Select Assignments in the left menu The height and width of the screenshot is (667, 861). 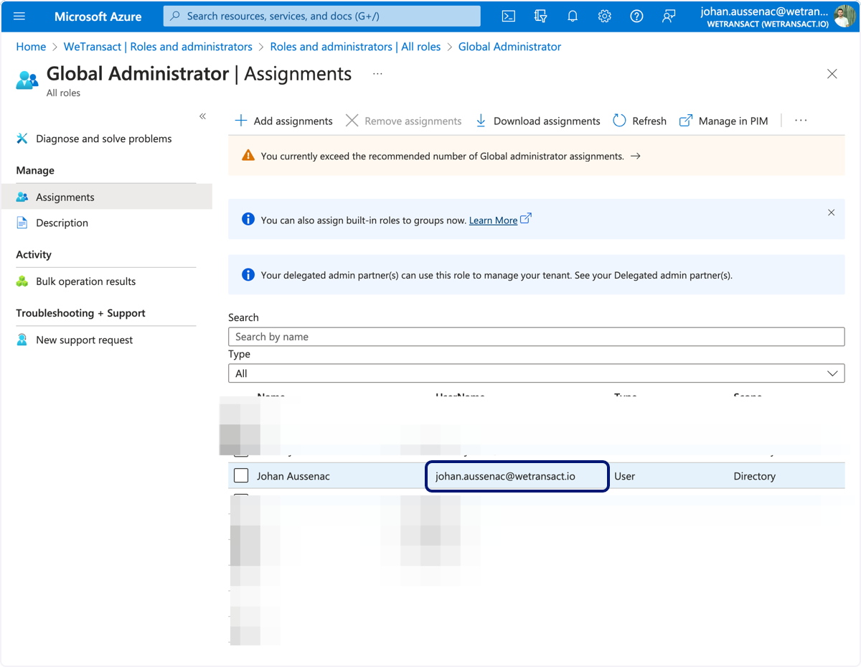106,197
